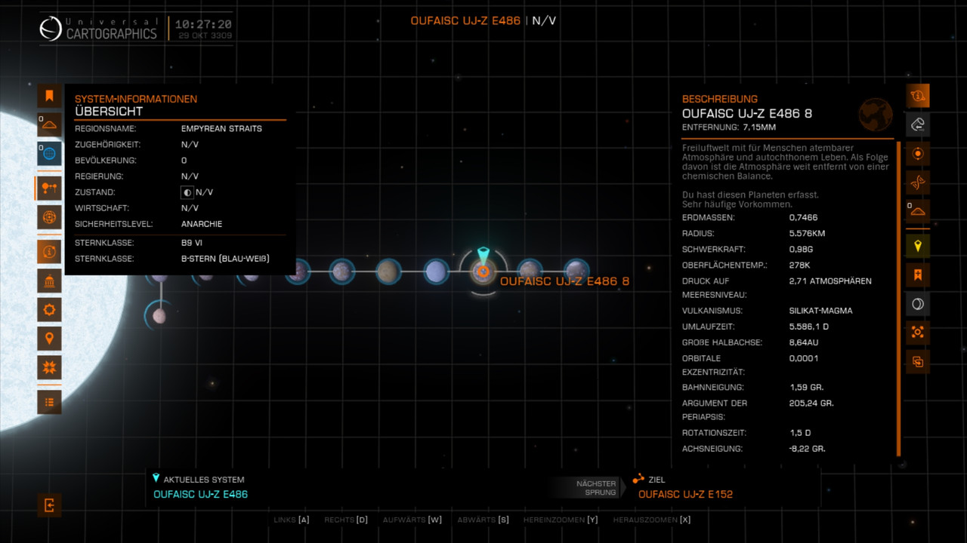Click the 0,98G gravity value
Viewport: 967px width, 543px height.
click(x=801, y=250)
